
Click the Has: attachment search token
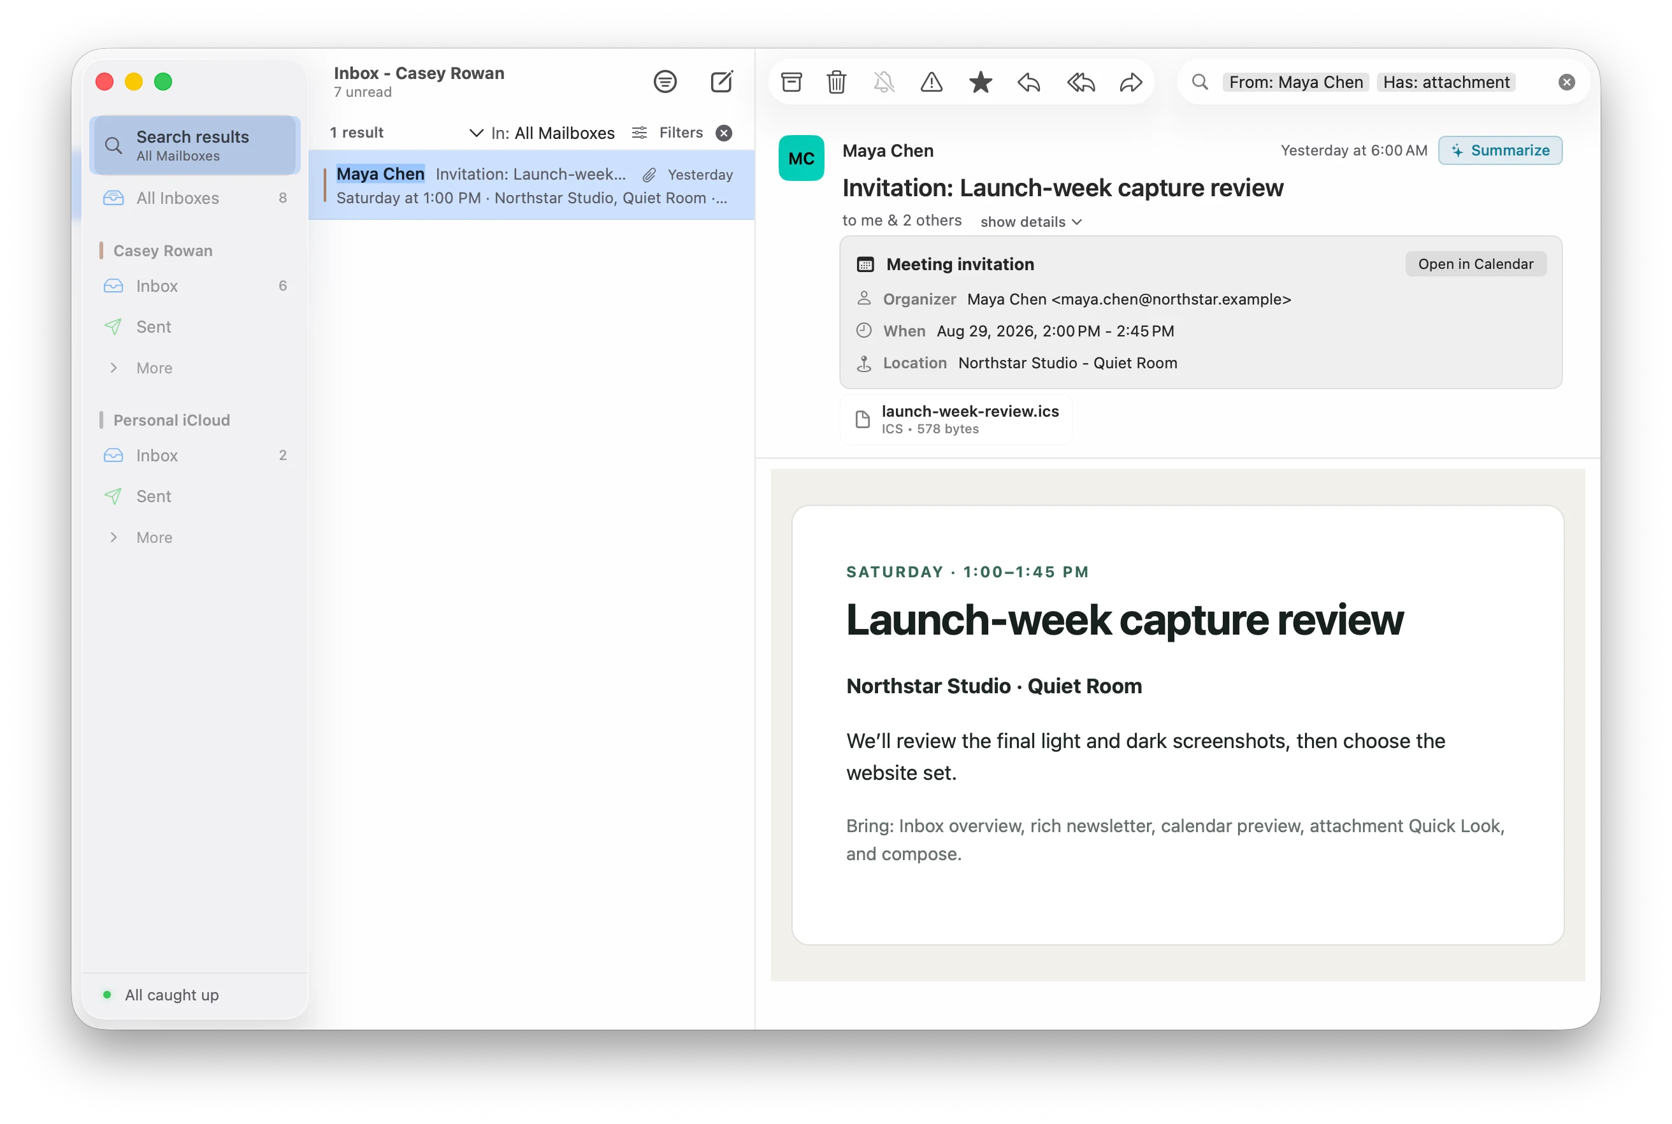pos(1446,82)
